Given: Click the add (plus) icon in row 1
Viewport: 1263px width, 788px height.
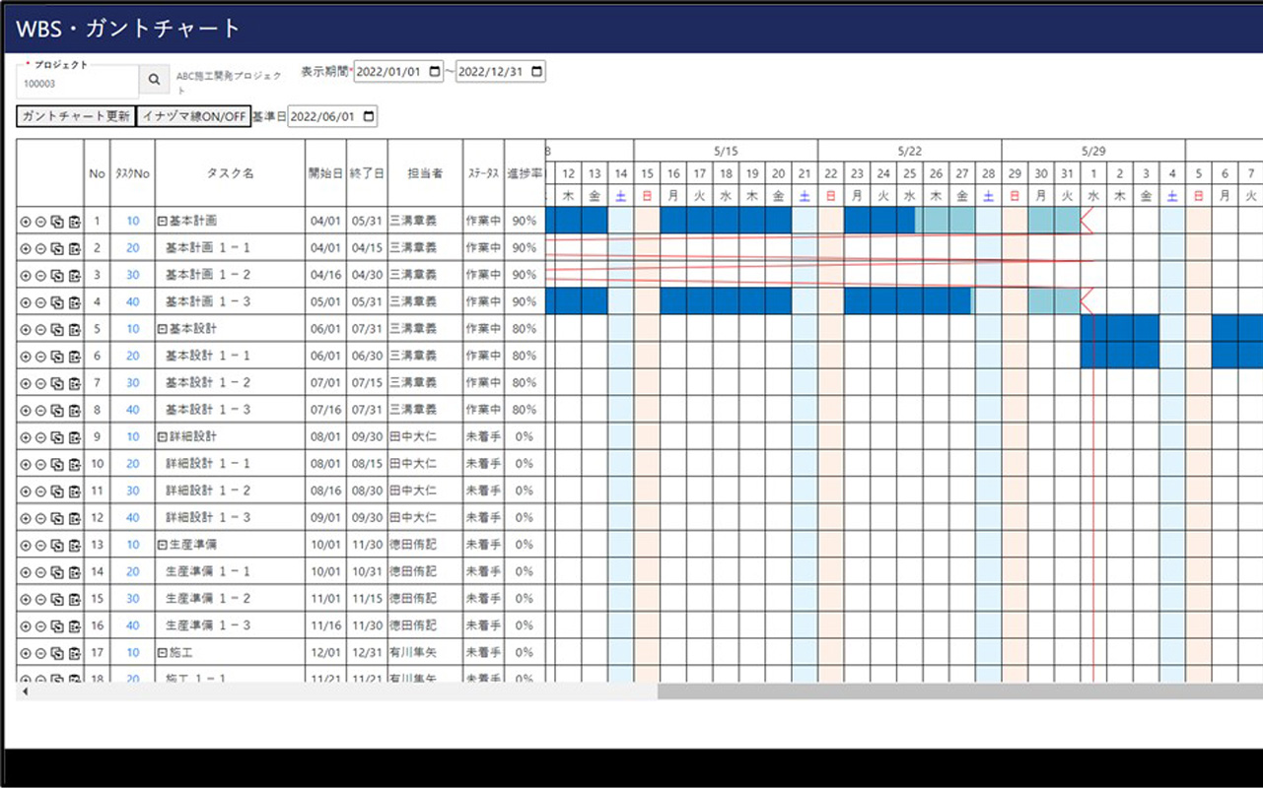Looking at the screenshot, I should (26, 222).
